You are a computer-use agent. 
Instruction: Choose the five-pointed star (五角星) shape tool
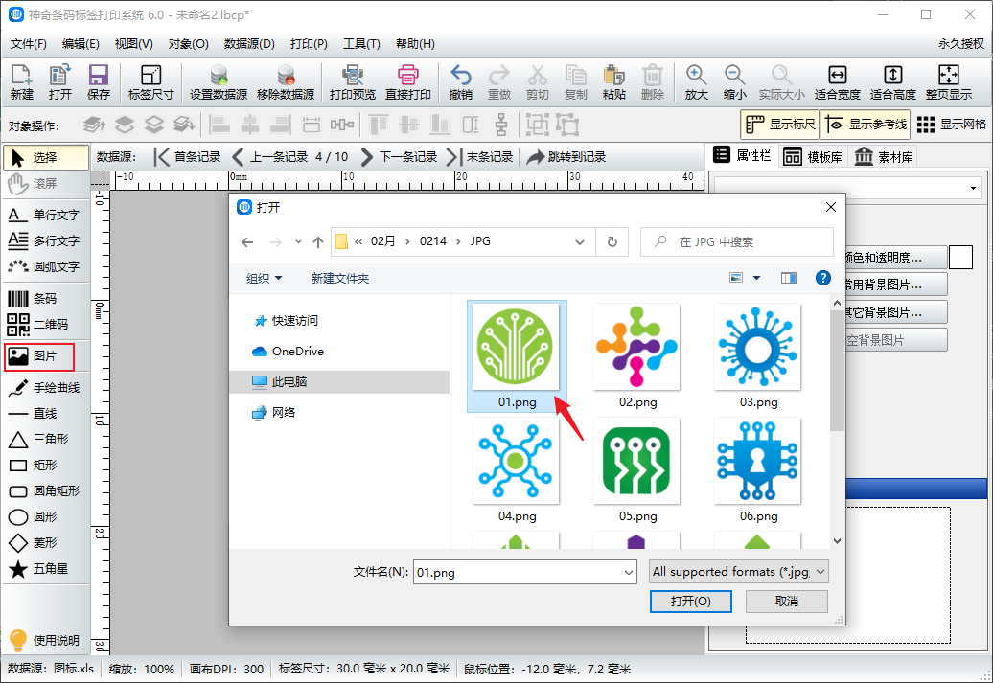pyautogui.click(x=44, y=569)
